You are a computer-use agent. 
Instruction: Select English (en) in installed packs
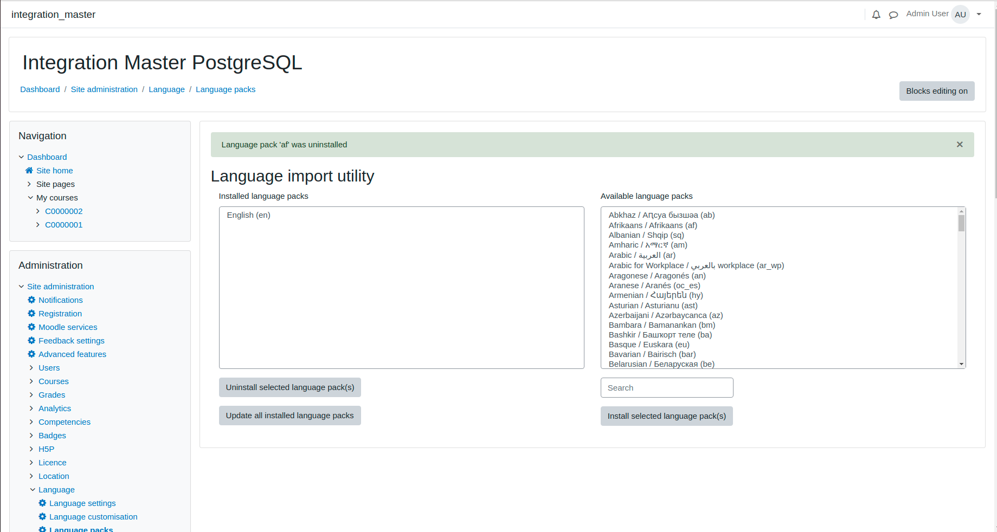pyautogui.click(x=401, y=215)
